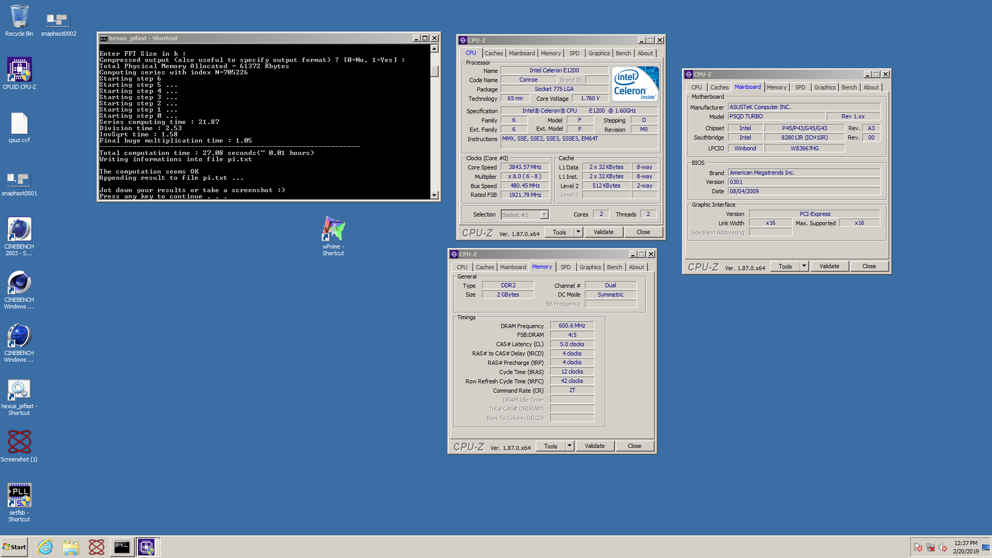Switch to command prompt taskbar button

coord(122,547)
